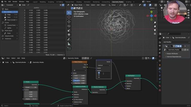Select Vertex domain in spreadsheet

(x=10, y=12)
